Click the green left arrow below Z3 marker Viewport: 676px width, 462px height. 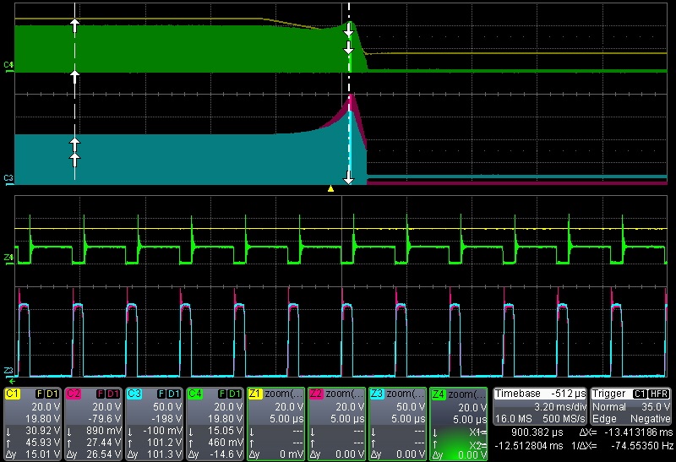pyautogui.click(x=12, y=381)
